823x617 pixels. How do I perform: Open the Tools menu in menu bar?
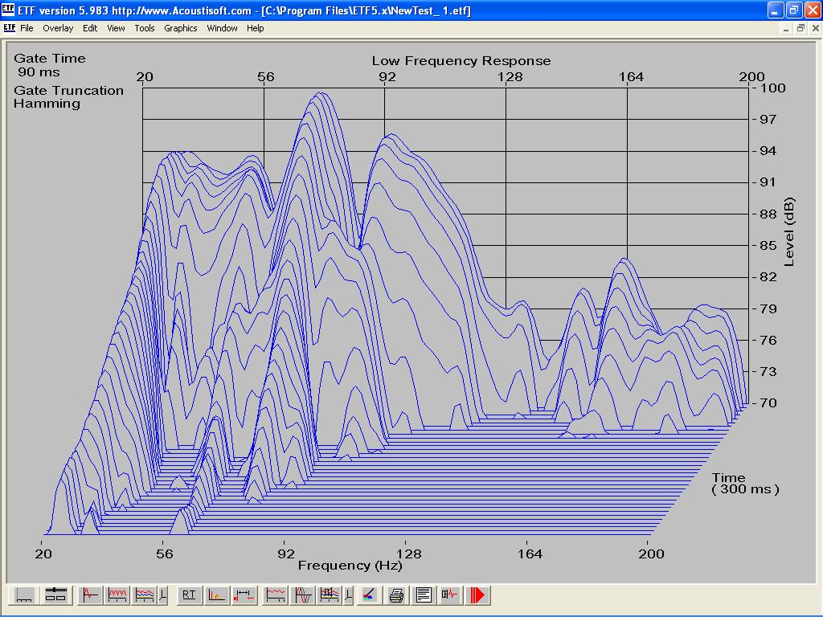click(145, 28)
